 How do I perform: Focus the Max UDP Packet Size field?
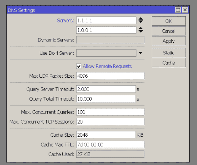[x=110, y=76]
